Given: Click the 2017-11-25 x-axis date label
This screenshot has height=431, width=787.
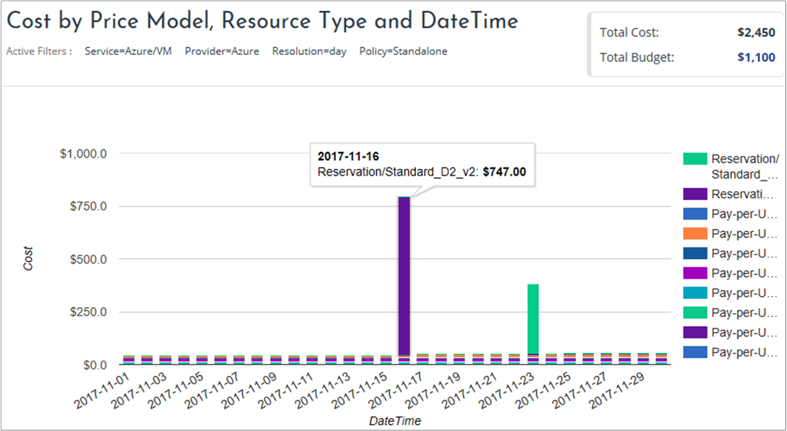Looking at the screenshot, I should [545, 390].
